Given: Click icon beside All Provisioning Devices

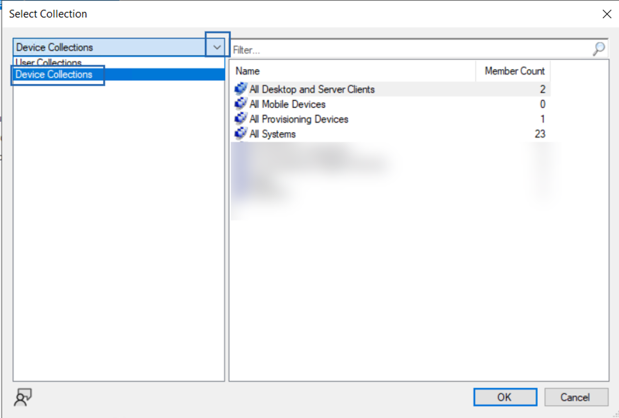Looking at the screenshot, I should pos(241,119).
